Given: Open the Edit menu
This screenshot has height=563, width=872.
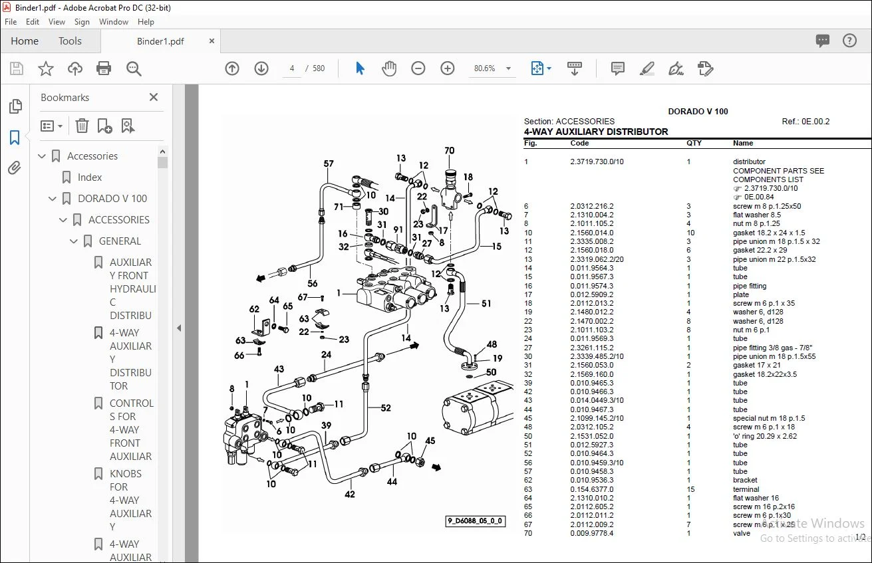Looking at the screenshot, I should [33, 22].
